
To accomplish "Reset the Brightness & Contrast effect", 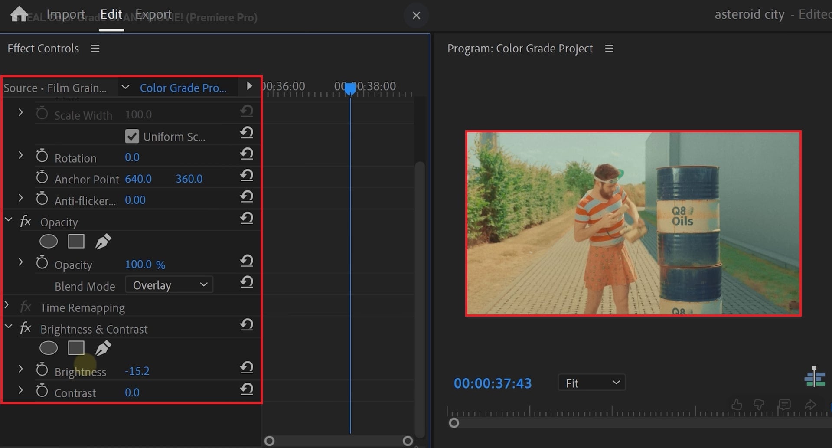I will [x=246, y=325].
